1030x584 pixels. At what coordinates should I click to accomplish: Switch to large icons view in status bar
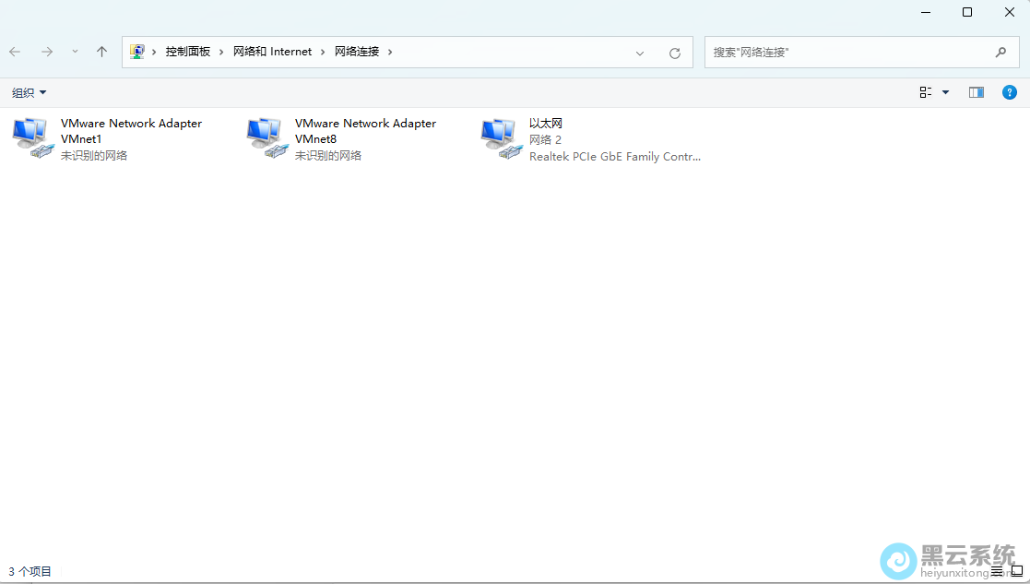[1017, 571]
